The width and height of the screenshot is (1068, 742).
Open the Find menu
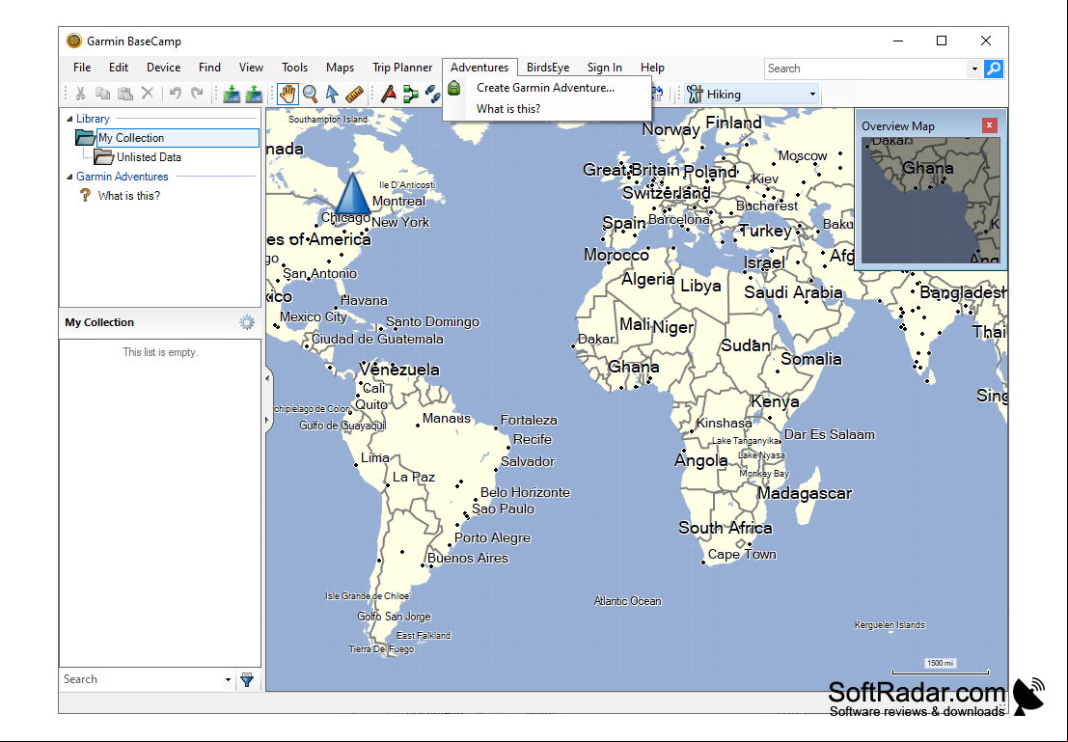pos(209,68)
